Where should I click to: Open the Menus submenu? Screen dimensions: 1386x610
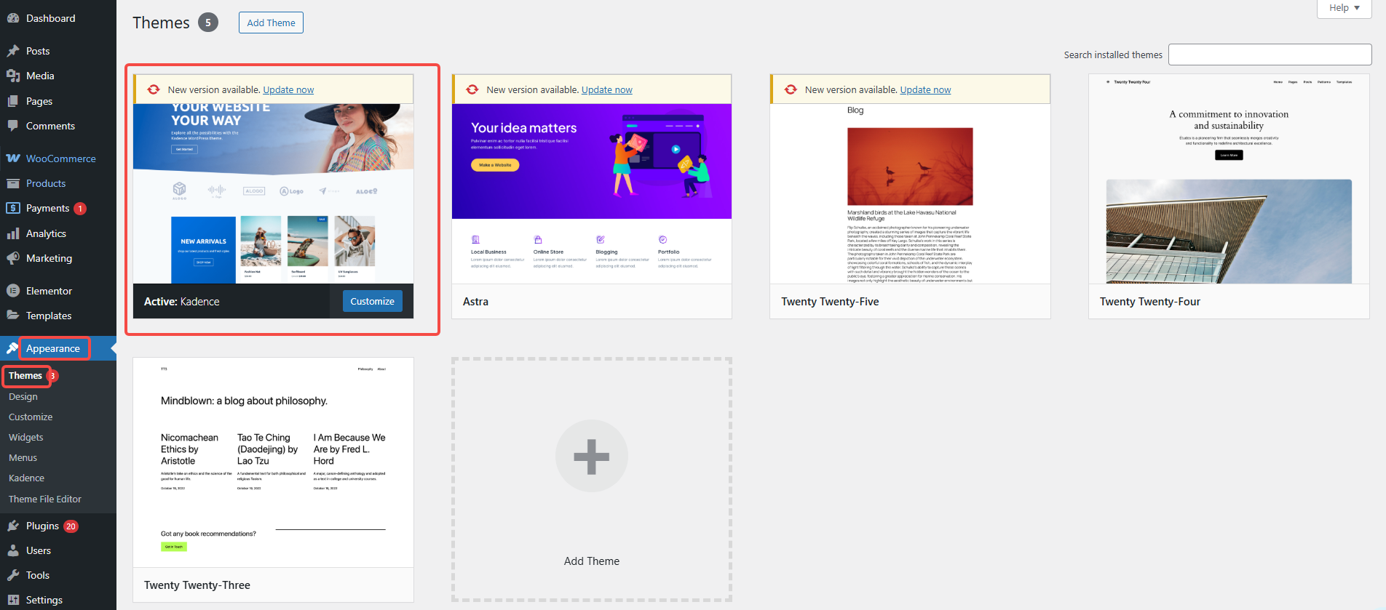23,457
